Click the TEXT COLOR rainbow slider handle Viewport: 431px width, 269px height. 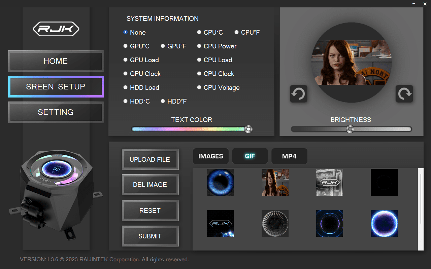248,129
